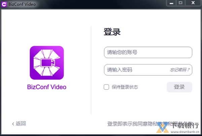The image size is (202, 136).
Task: Click the BizConf Video text under logo
Action: tap(47, 87)
